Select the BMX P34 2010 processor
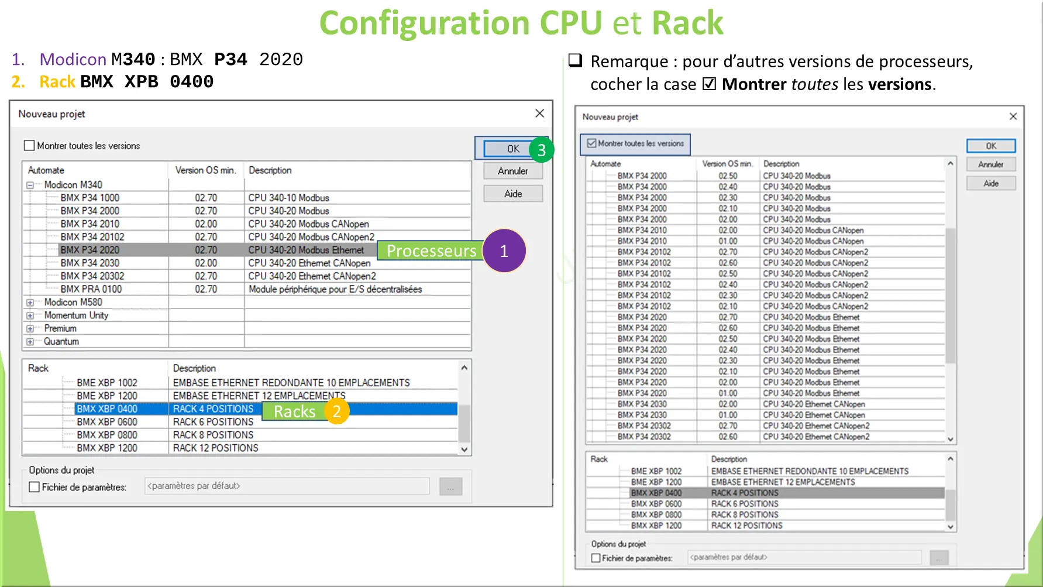The height and width of the screenshot is (587, 1043). click(90, 224)
